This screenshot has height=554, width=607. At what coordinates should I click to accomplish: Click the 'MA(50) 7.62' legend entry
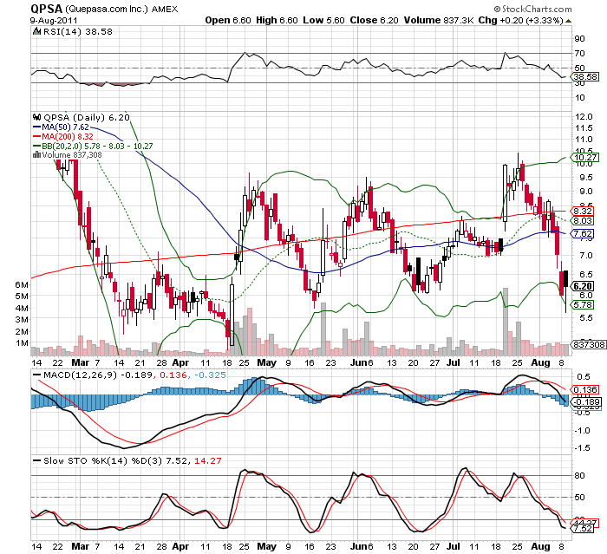65,127
